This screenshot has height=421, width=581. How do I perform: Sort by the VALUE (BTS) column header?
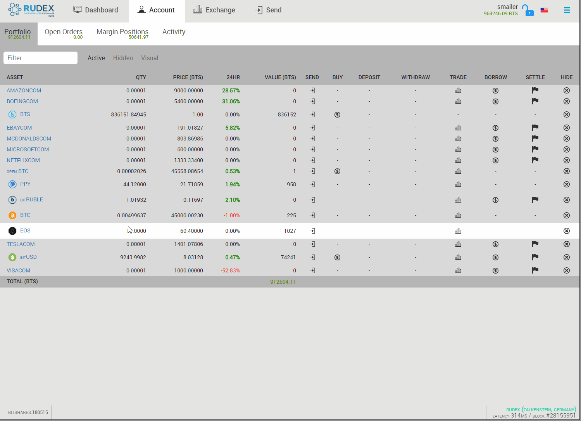[x=280, y=77]
